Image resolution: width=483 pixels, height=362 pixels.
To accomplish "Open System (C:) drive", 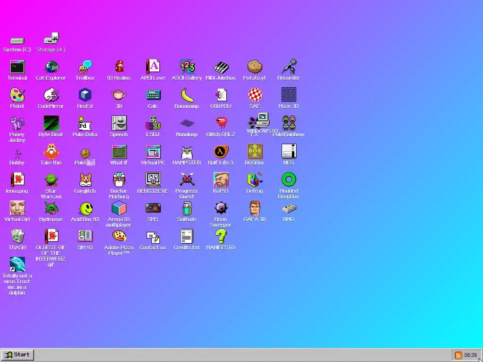I will (17, 41).
